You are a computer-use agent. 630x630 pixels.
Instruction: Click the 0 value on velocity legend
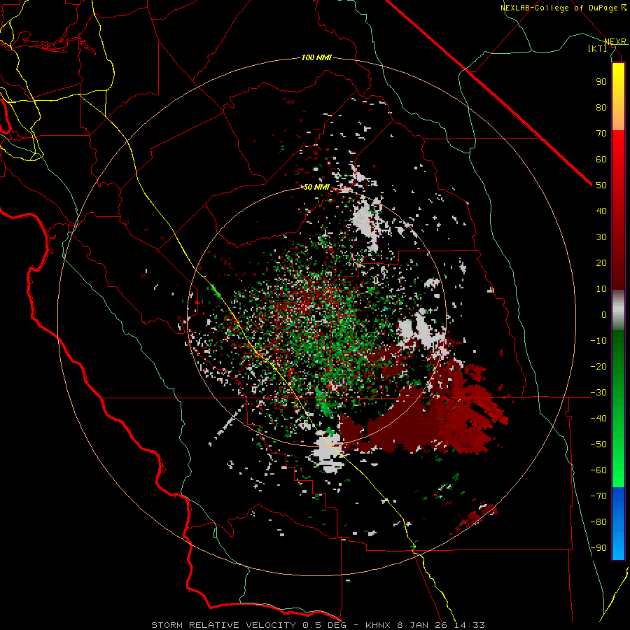(x=604, y=315)
